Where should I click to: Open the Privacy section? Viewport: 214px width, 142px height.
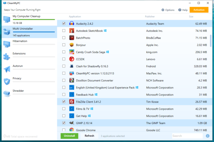(x=29, y=81)
